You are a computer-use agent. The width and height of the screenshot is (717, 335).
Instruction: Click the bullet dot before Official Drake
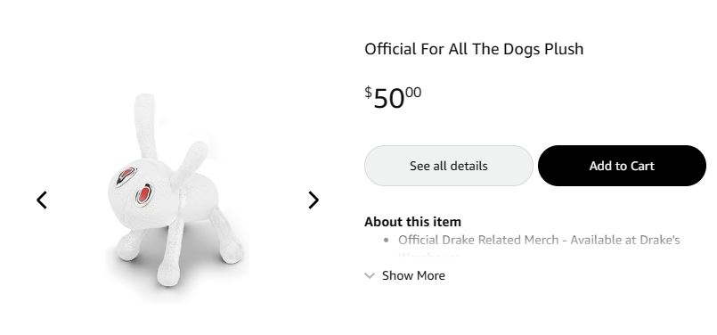(x=387, y=240)
